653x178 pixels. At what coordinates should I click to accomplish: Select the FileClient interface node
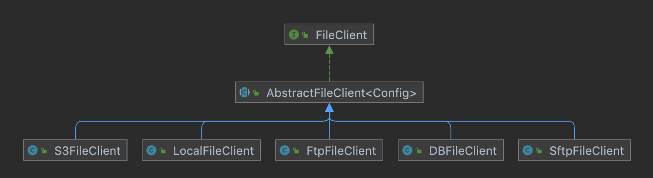[x=329, y=35]
